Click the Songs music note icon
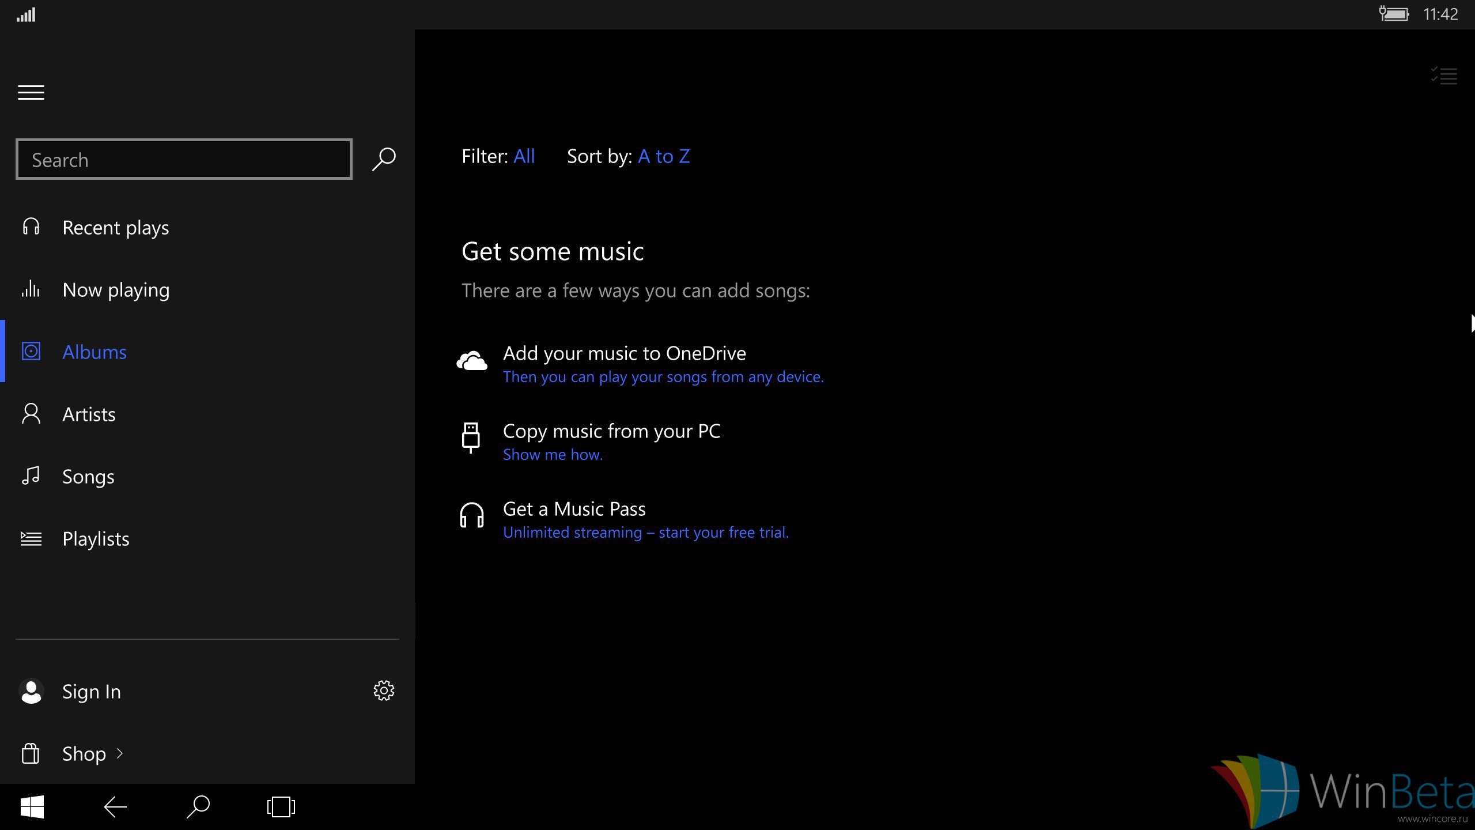The height and width of the screenshot is (830, 1475). [31, 476]
